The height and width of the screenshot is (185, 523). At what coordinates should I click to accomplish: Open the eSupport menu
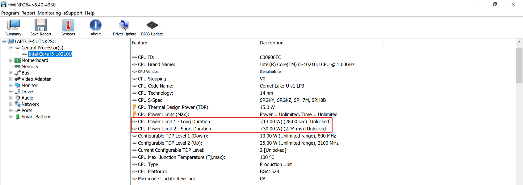[73, 13]
